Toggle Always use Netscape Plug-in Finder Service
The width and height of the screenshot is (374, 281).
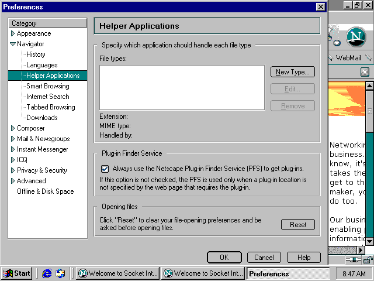[x=105, y=169]
